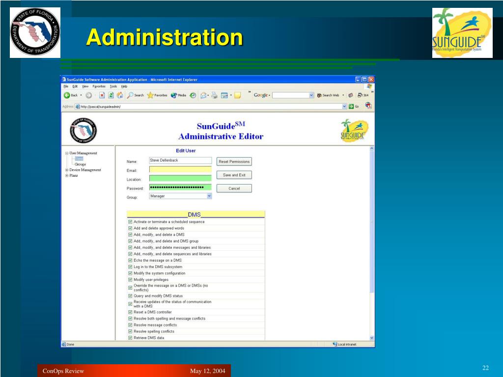This screenshot has height=377, width=503.
Task: Open the Group dropdown showing Manager
Action: (x=180, y=196)
